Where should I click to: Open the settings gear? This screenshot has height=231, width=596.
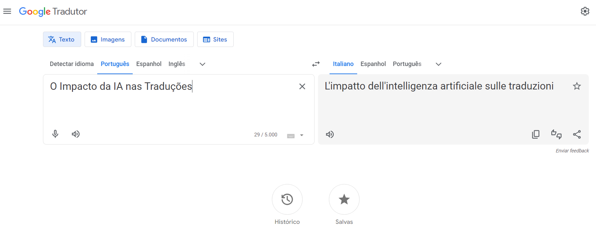click(x=585, y=11)
